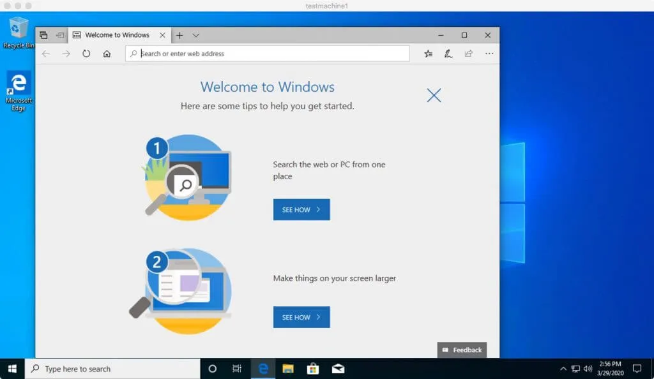Go to the Home page

[107, 54]
